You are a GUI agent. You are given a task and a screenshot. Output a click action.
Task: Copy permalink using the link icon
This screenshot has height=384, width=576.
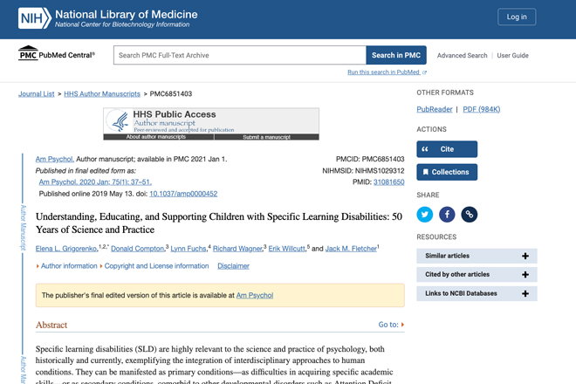[x=470, y=215]
